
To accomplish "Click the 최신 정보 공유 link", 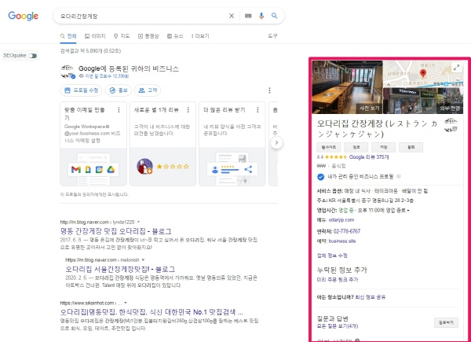I will pyautogui.click(x=371, y=297).
